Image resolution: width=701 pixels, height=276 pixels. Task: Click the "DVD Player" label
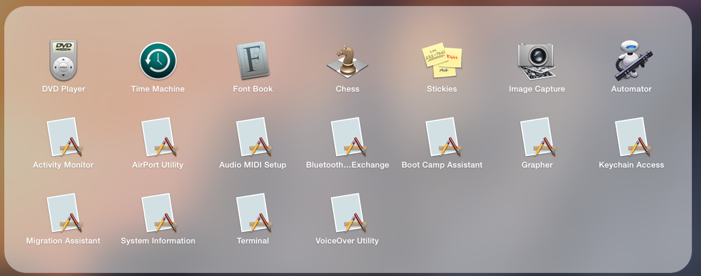pyautogui.click(x=63, y=89)
